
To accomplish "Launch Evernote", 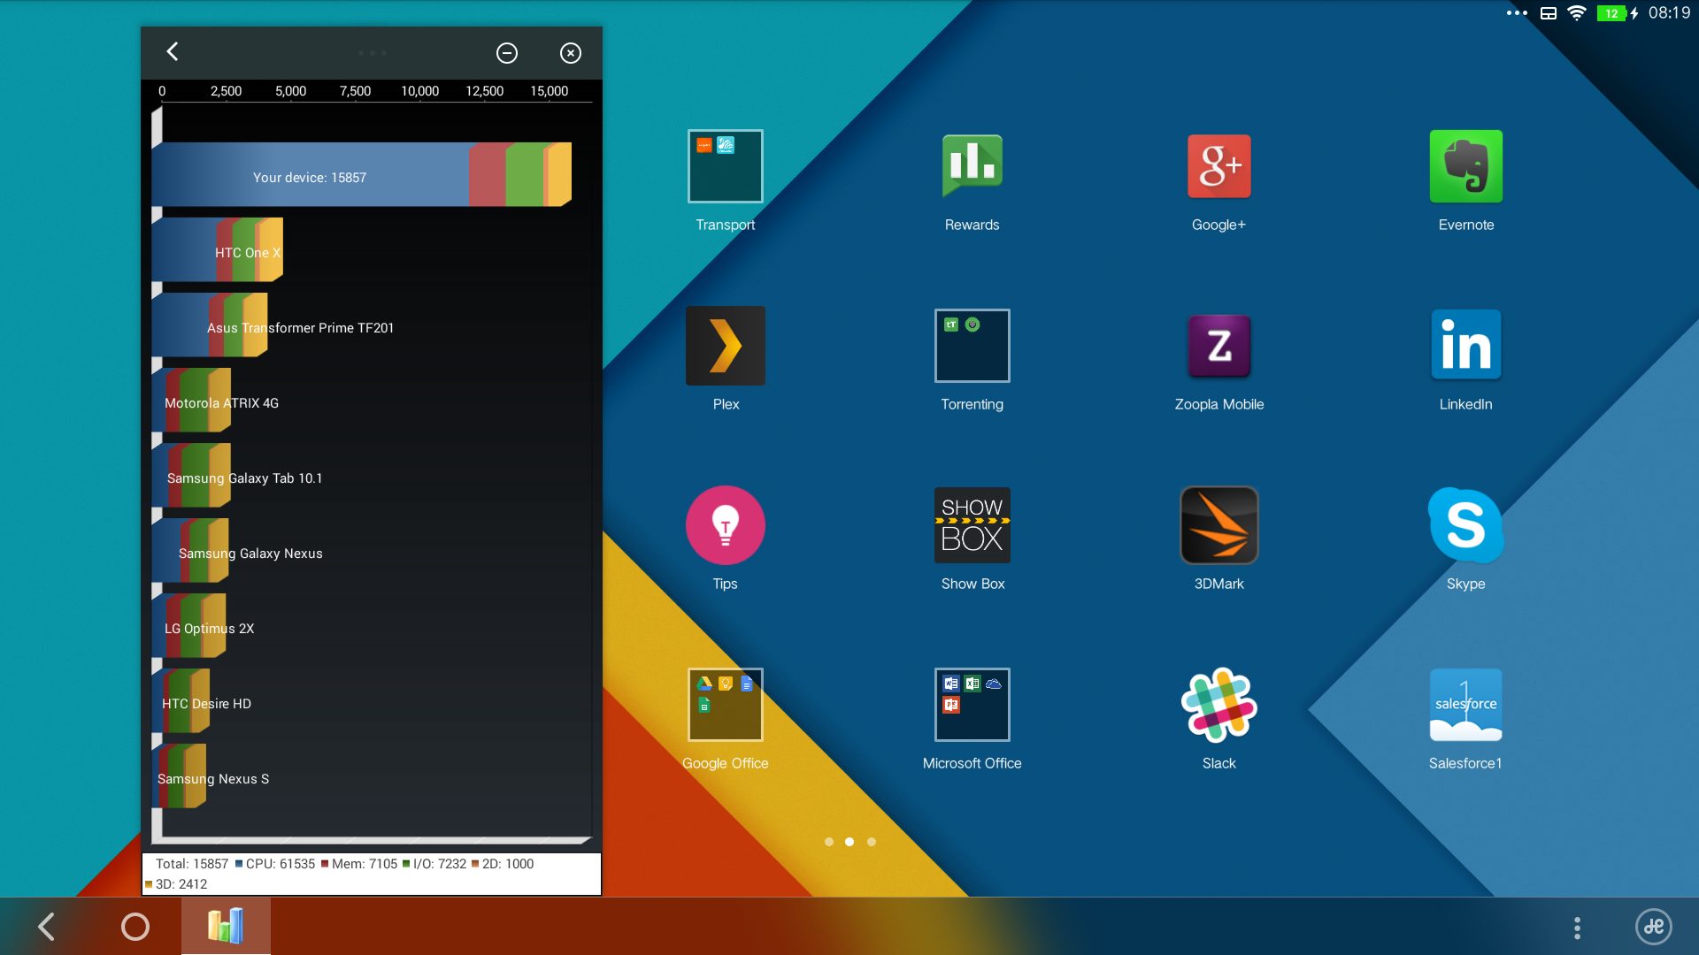I will pyautogui.click(x=1465, y=166).
